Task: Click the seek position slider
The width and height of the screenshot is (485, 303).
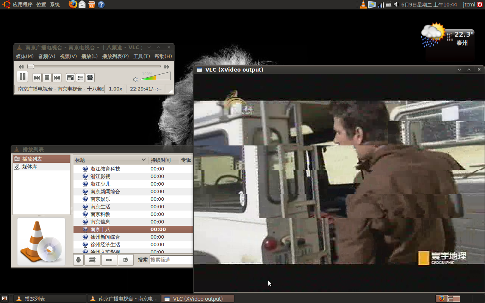Action: (x=94, y=67)
